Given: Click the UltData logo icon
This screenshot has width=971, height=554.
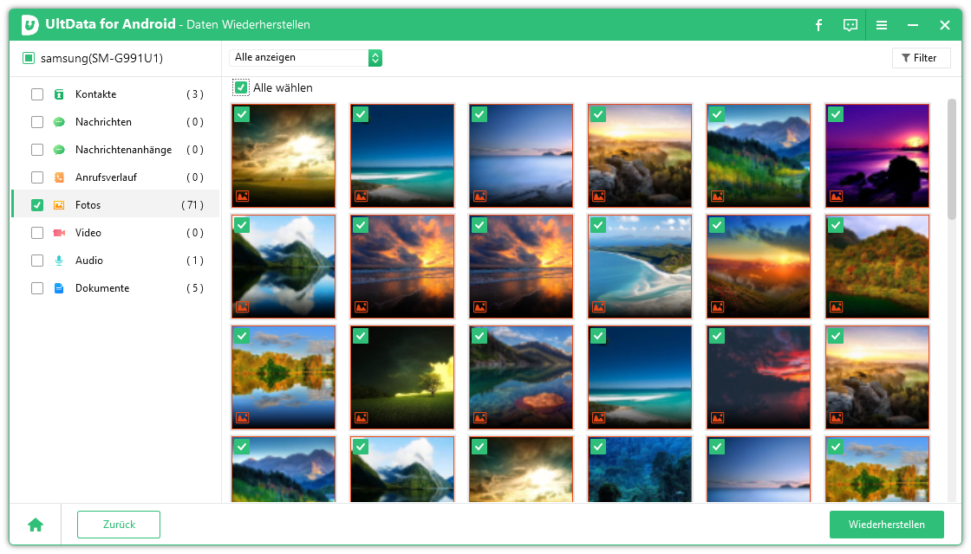Looking at the screenshot, I should [29, 25].
